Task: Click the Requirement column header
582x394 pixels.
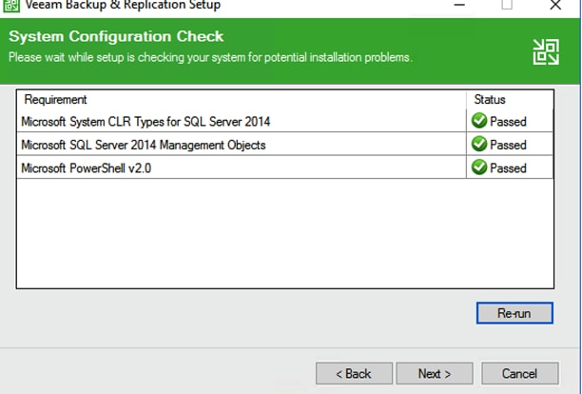Action: coord(242,100)
